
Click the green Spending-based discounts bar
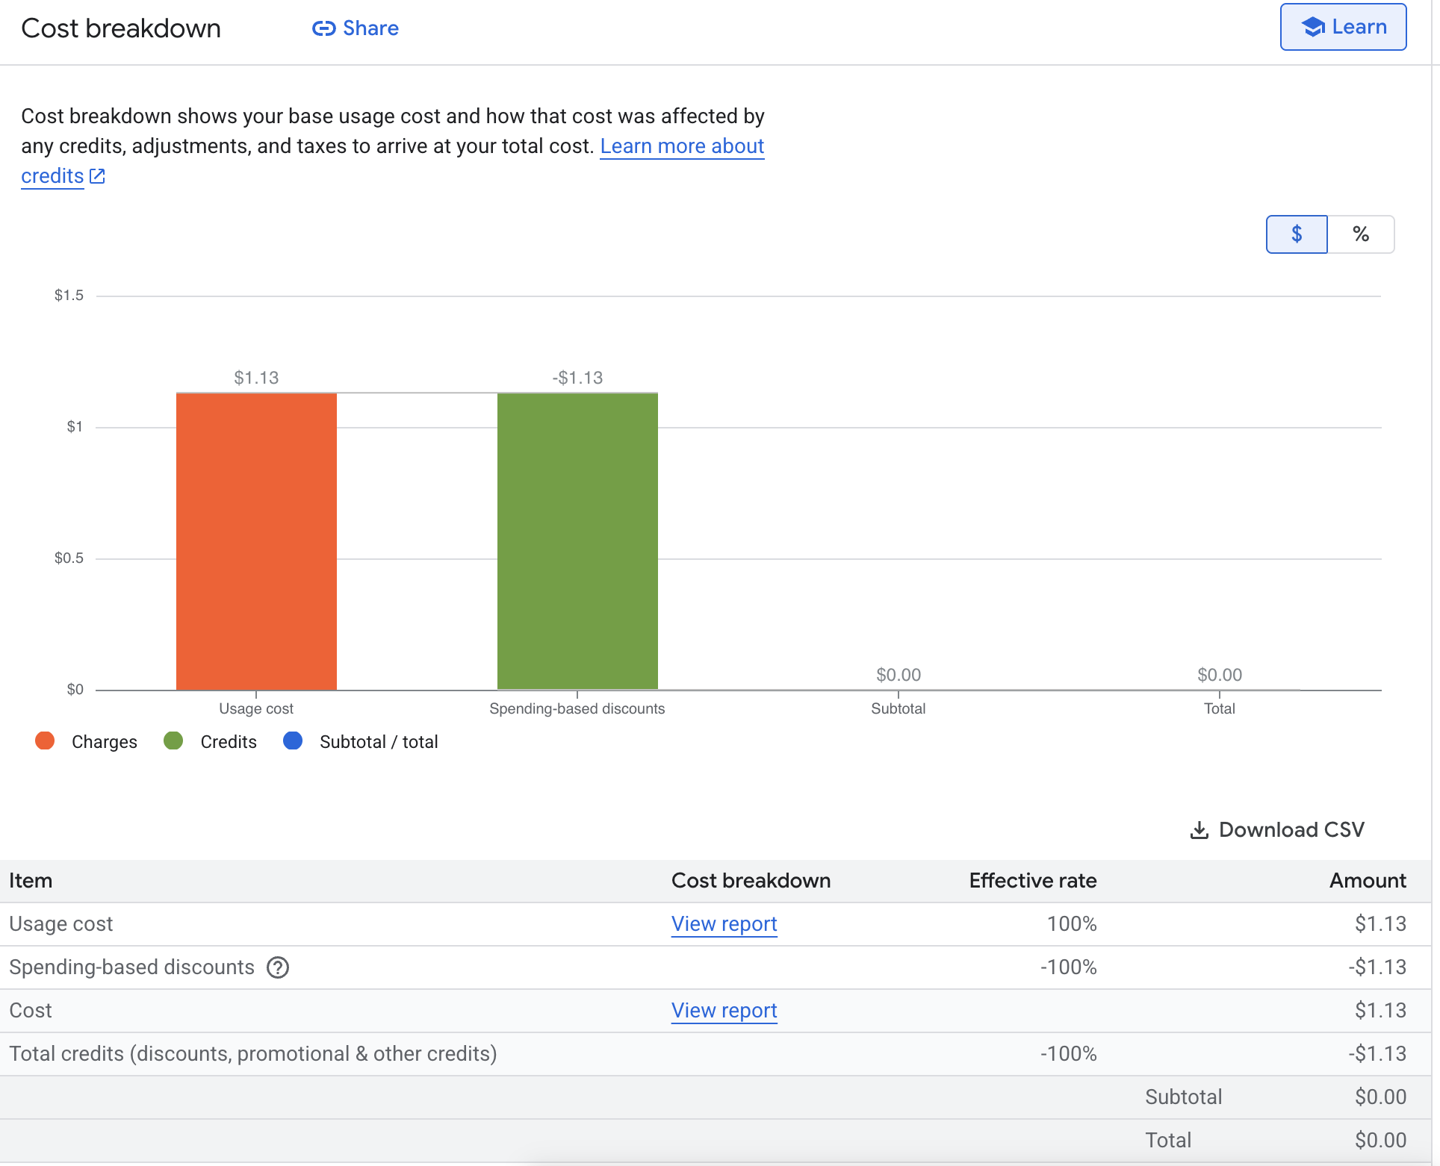coord(577,541)
